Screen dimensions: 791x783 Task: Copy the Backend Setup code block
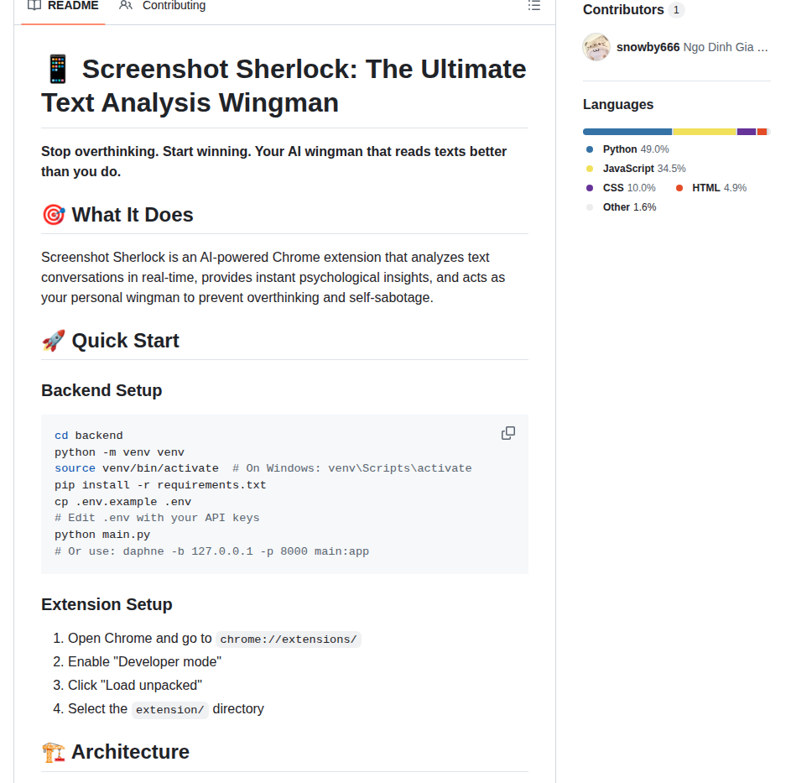coord(508,433)
